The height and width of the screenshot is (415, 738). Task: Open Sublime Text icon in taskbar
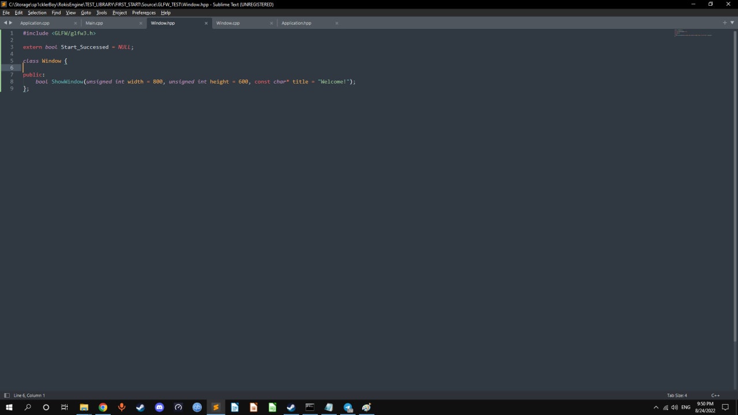216,407
